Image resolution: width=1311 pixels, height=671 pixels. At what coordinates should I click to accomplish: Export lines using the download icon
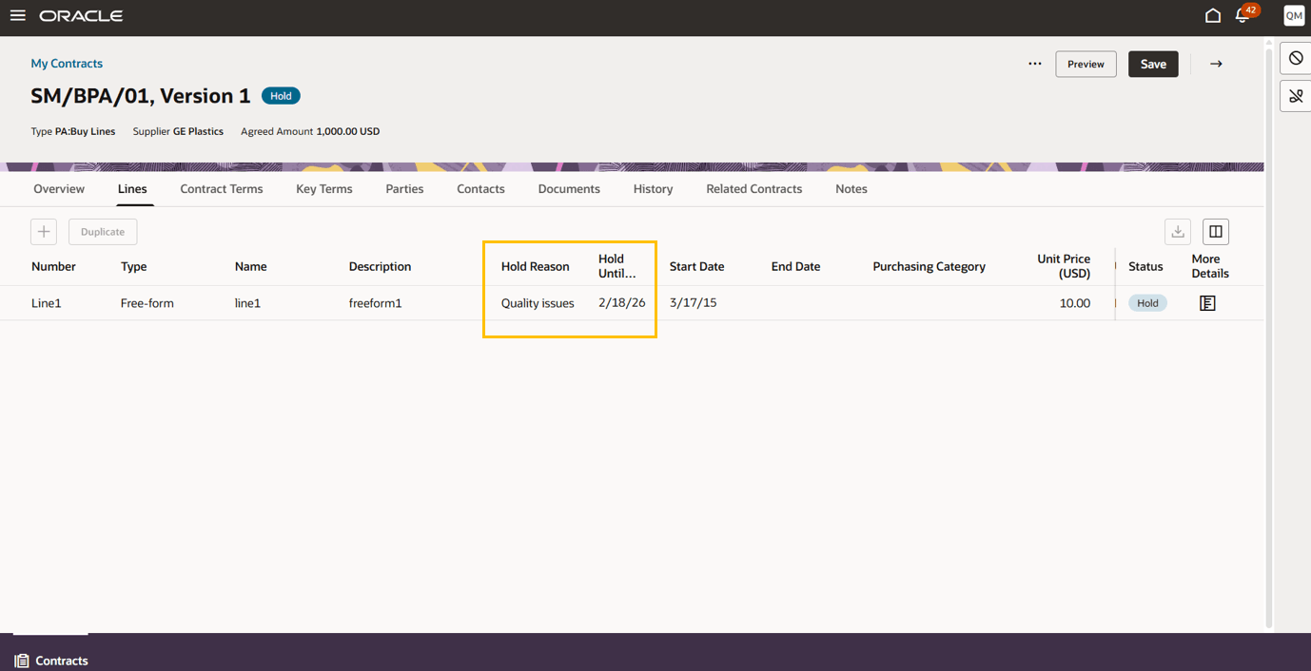click(x=1178, y=231)
